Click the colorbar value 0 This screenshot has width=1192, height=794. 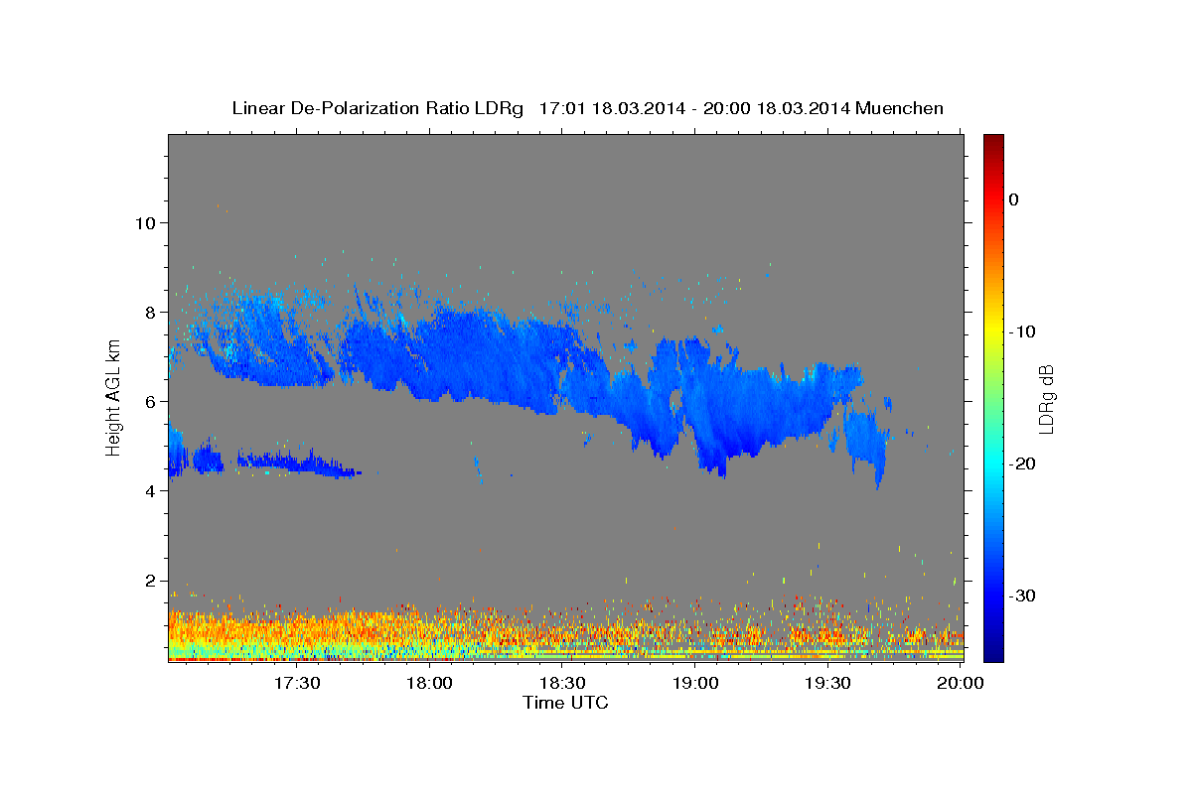tap(1013, 199)
